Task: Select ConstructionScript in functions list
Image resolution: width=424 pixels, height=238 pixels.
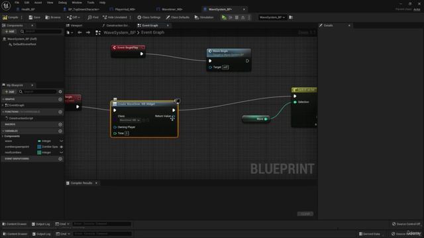Action: point(21,118)
